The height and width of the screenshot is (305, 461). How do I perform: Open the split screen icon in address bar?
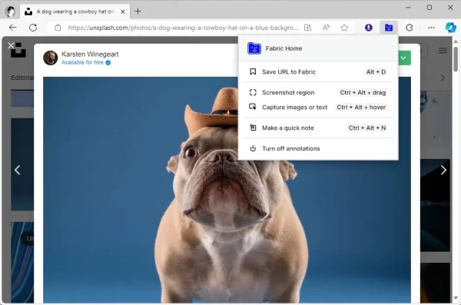307,28
